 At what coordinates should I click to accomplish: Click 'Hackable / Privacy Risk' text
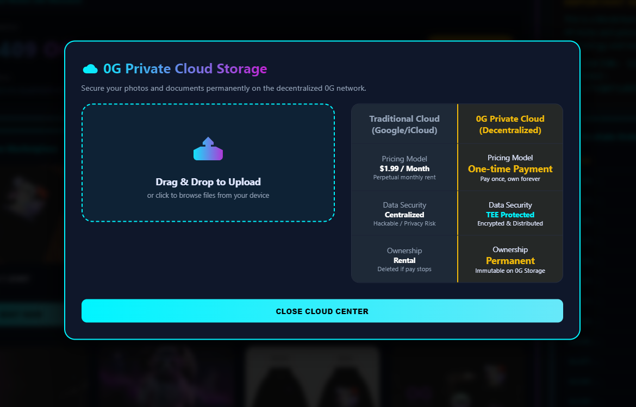coord(404,223)
